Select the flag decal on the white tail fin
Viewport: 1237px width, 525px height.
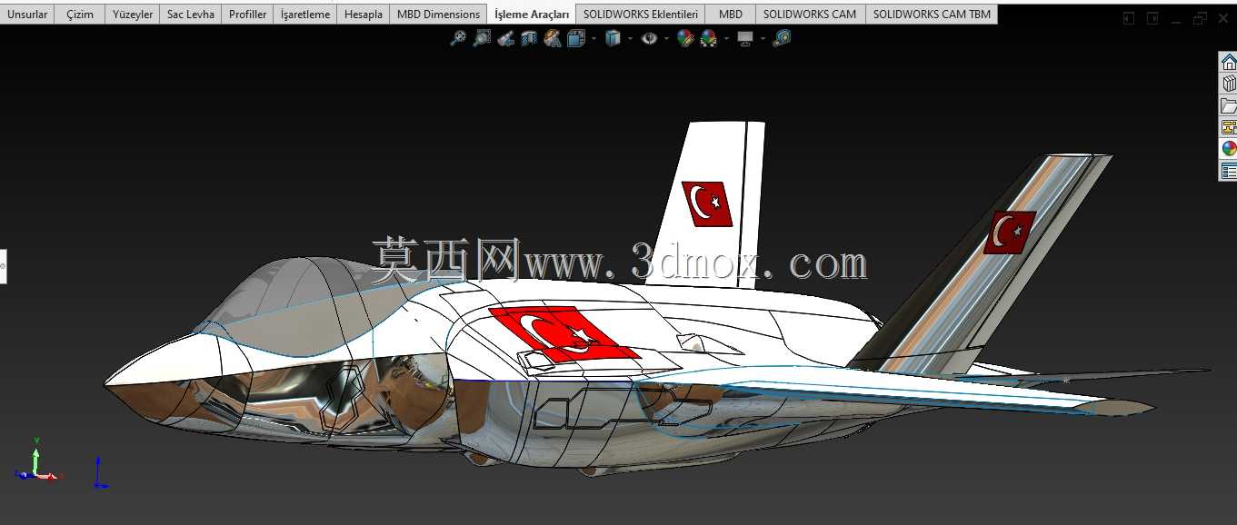pyautogui.click(x=707, y=203)
